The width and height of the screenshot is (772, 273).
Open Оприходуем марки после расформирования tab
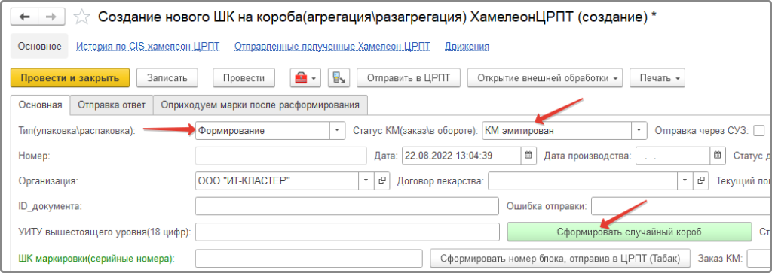click(x=260, y=105)
